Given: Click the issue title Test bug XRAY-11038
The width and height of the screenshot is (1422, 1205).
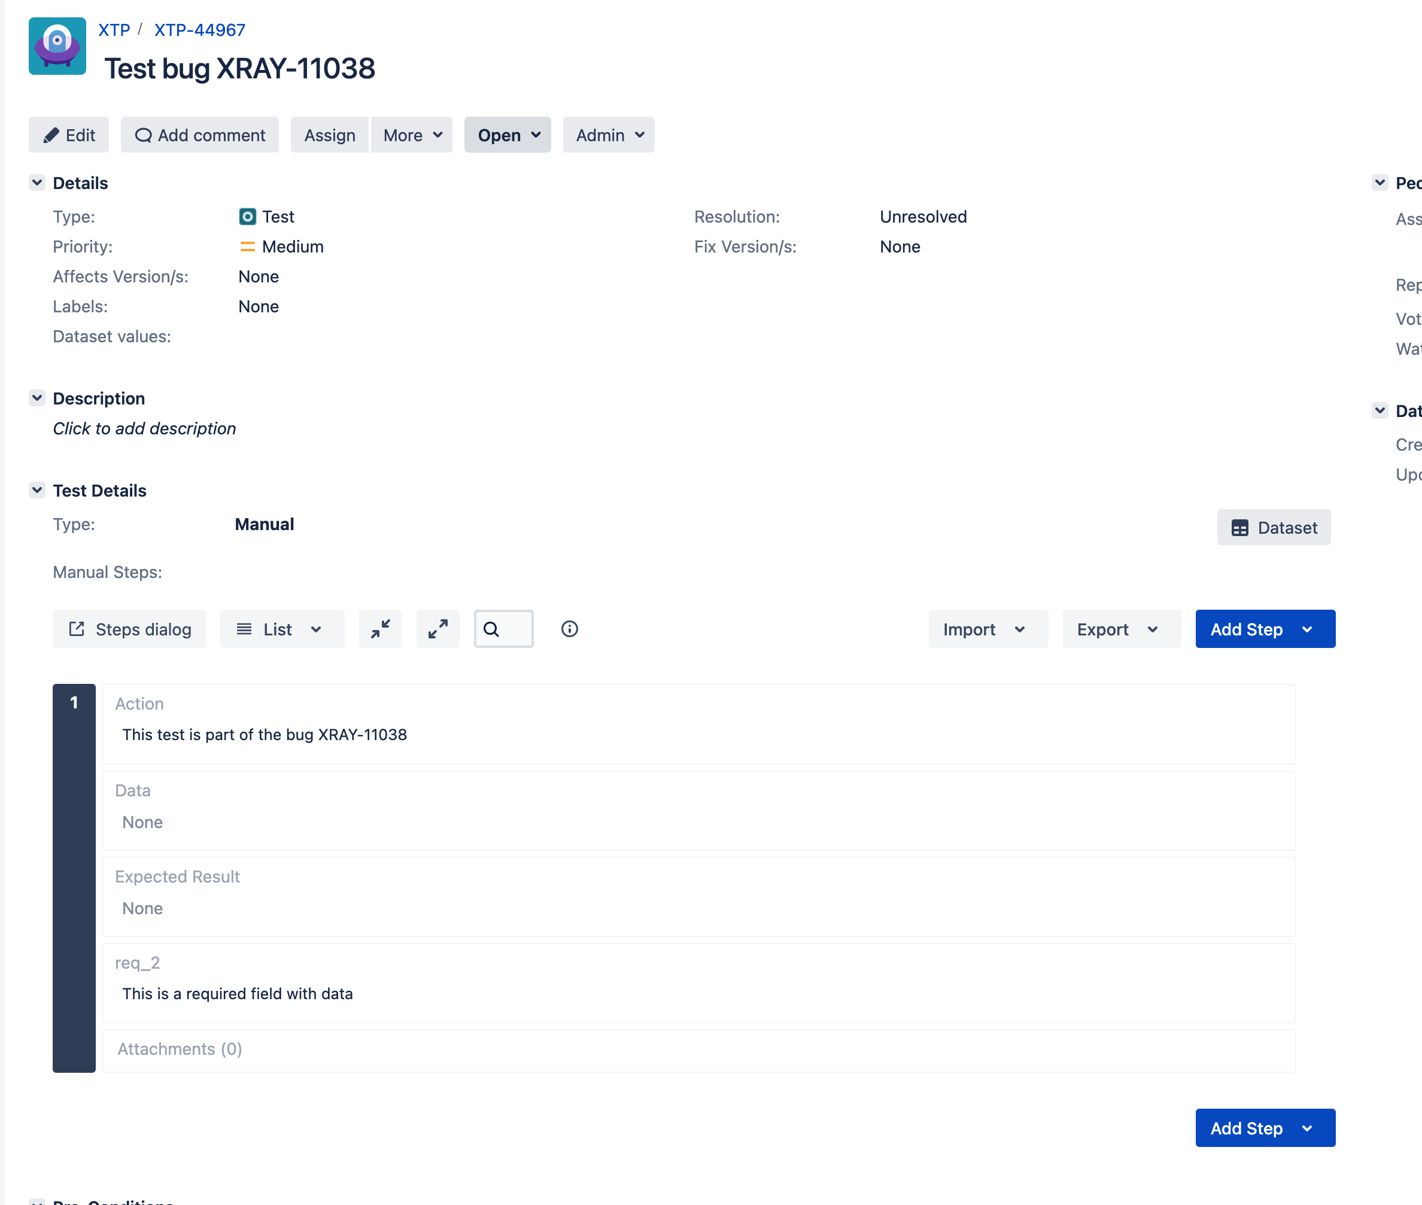Looking at the screenshot, I should tap(240, 68).
